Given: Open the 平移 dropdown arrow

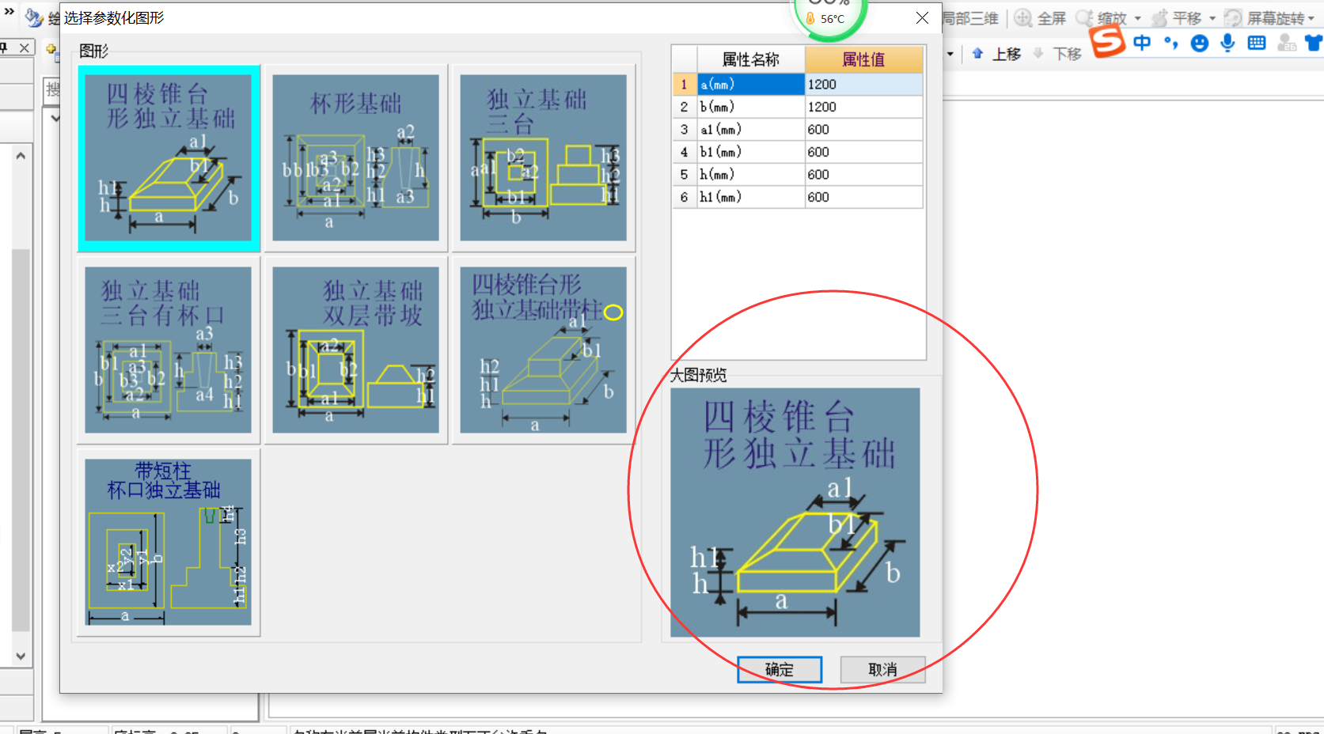Looking at the screenshot, I should tap(1212, 18).
